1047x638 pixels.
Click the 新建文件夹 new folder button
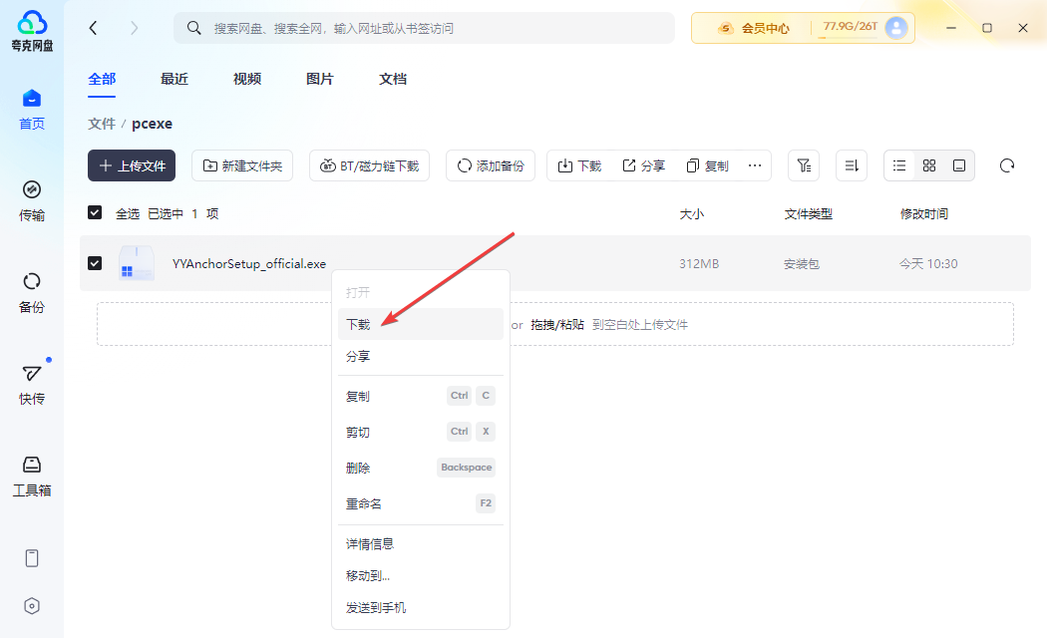(x=242, y=165)
